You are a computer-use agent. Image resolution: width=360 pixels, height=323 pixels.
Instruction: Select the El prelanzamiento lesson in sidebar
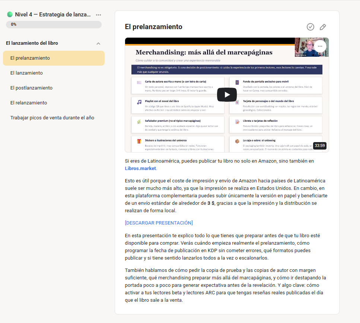pos(30,58)
